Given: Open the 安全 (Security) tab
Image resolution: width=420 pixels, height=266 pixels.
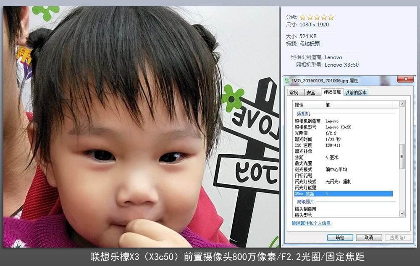Looking at the screenshot, I should (312, 93).
